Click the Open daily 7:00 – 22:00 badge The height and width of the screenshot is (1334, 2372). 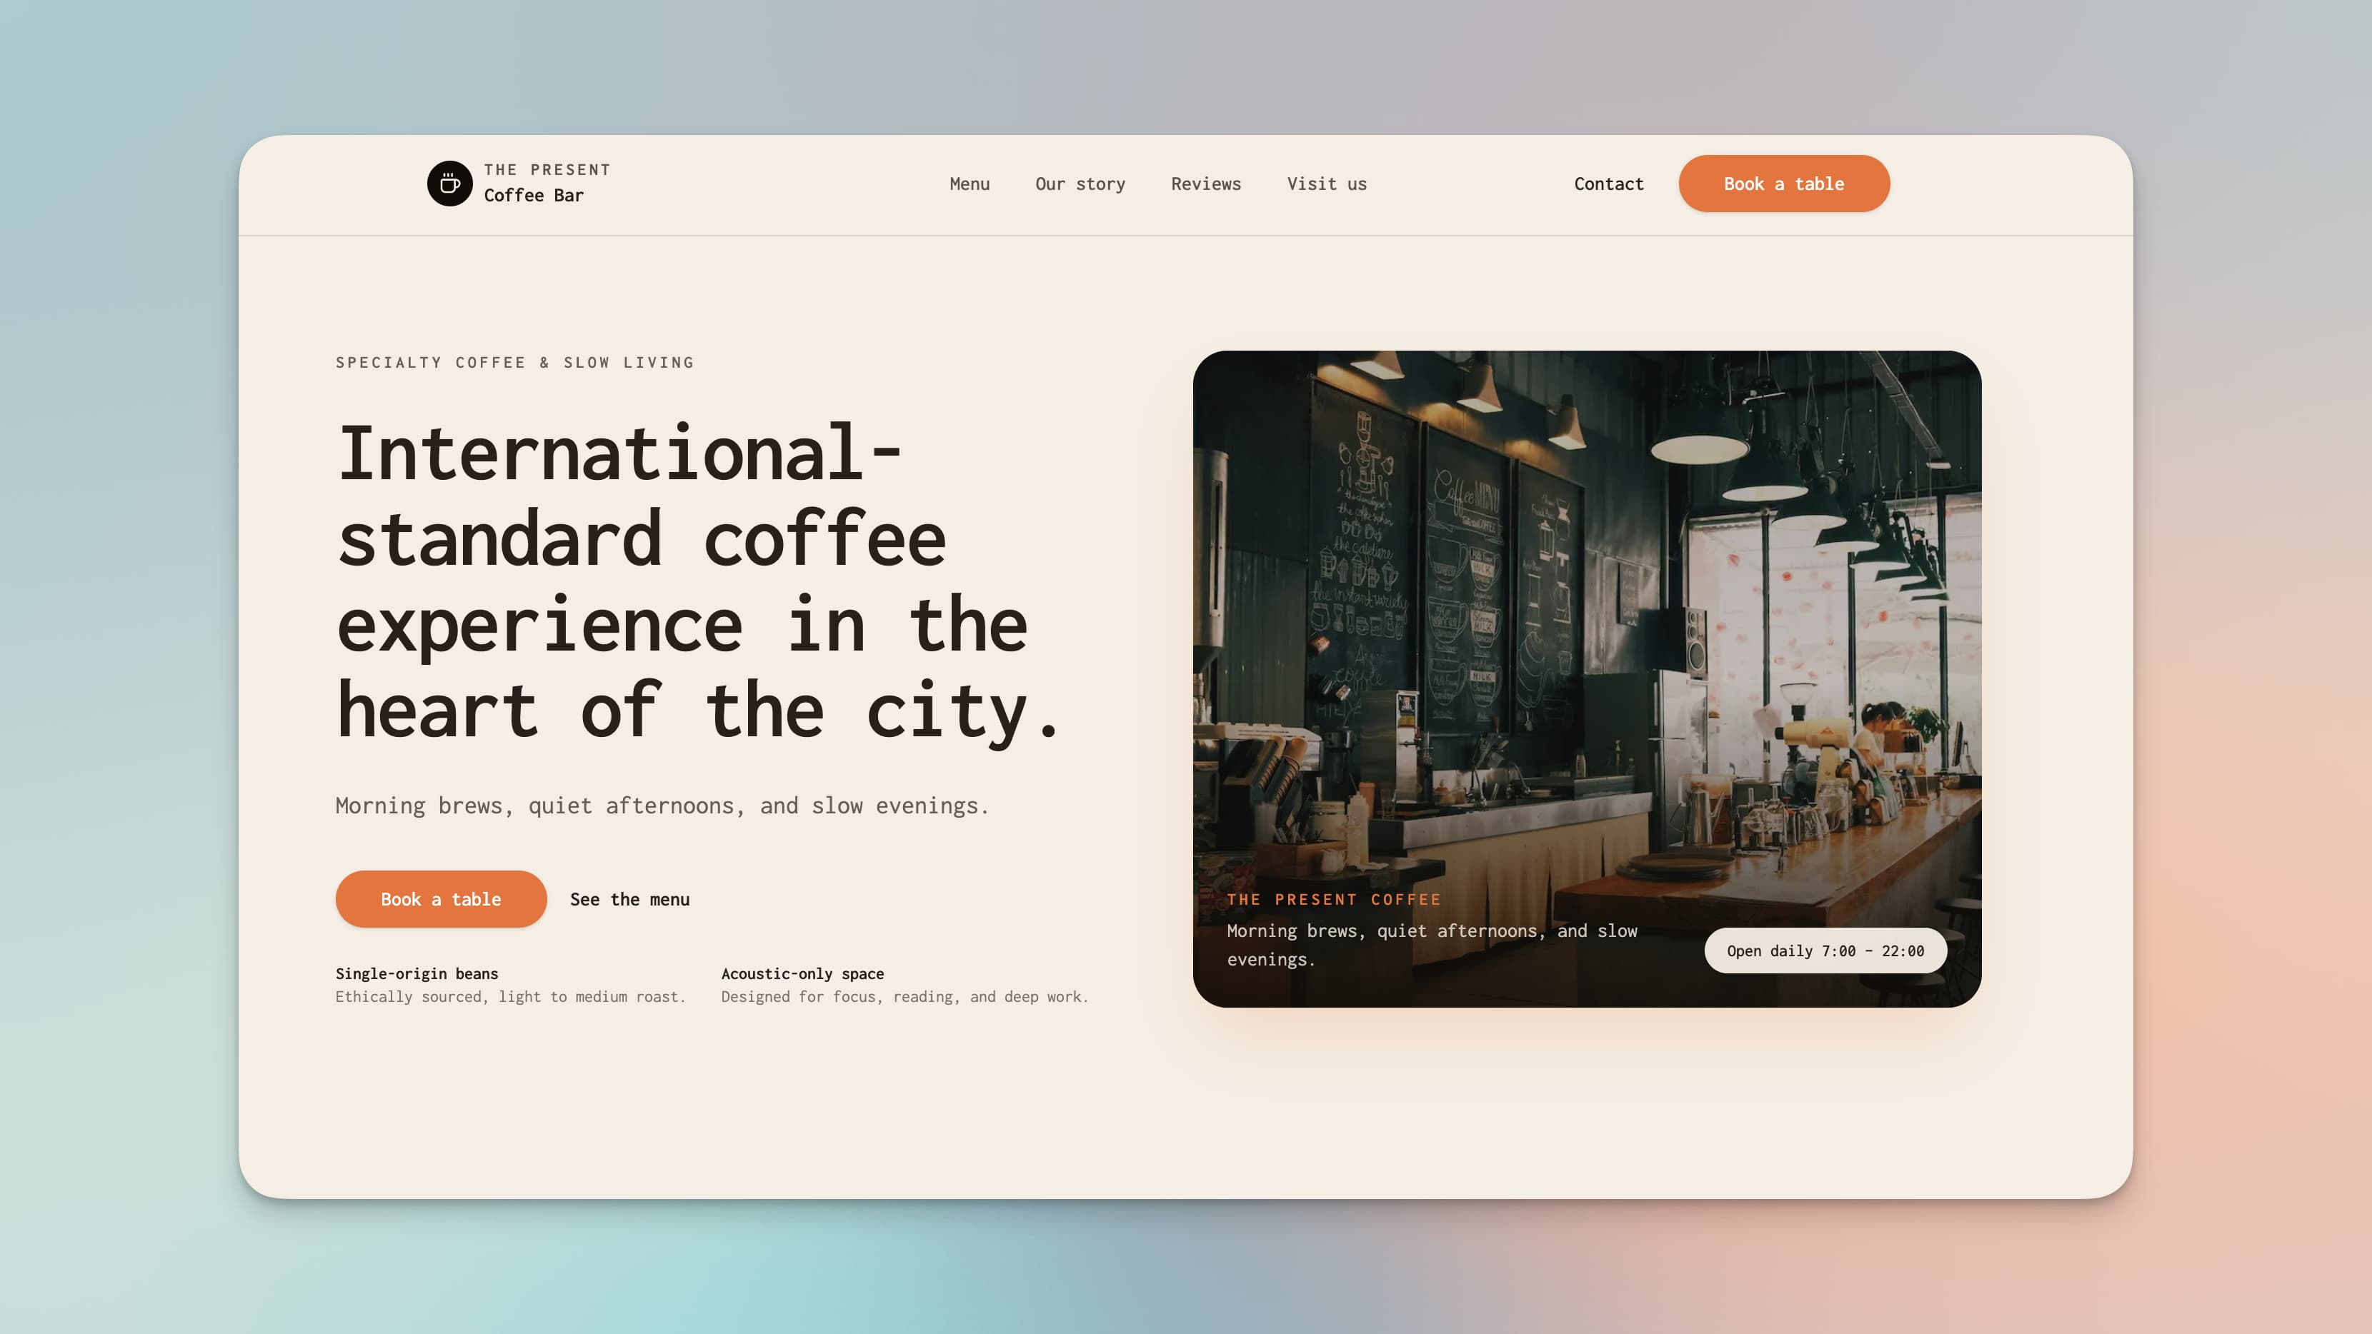click(1826, 950)
